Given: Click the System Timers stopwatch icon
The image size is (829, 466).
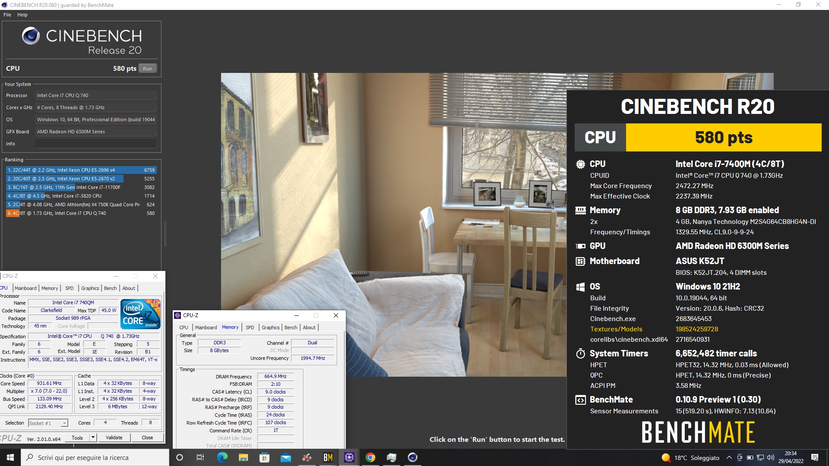Looking at the screenshot, I should coord(580,353).
